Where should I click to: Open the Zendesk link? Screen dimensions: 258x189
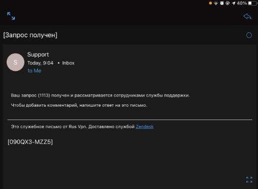(x=145, y=127)
